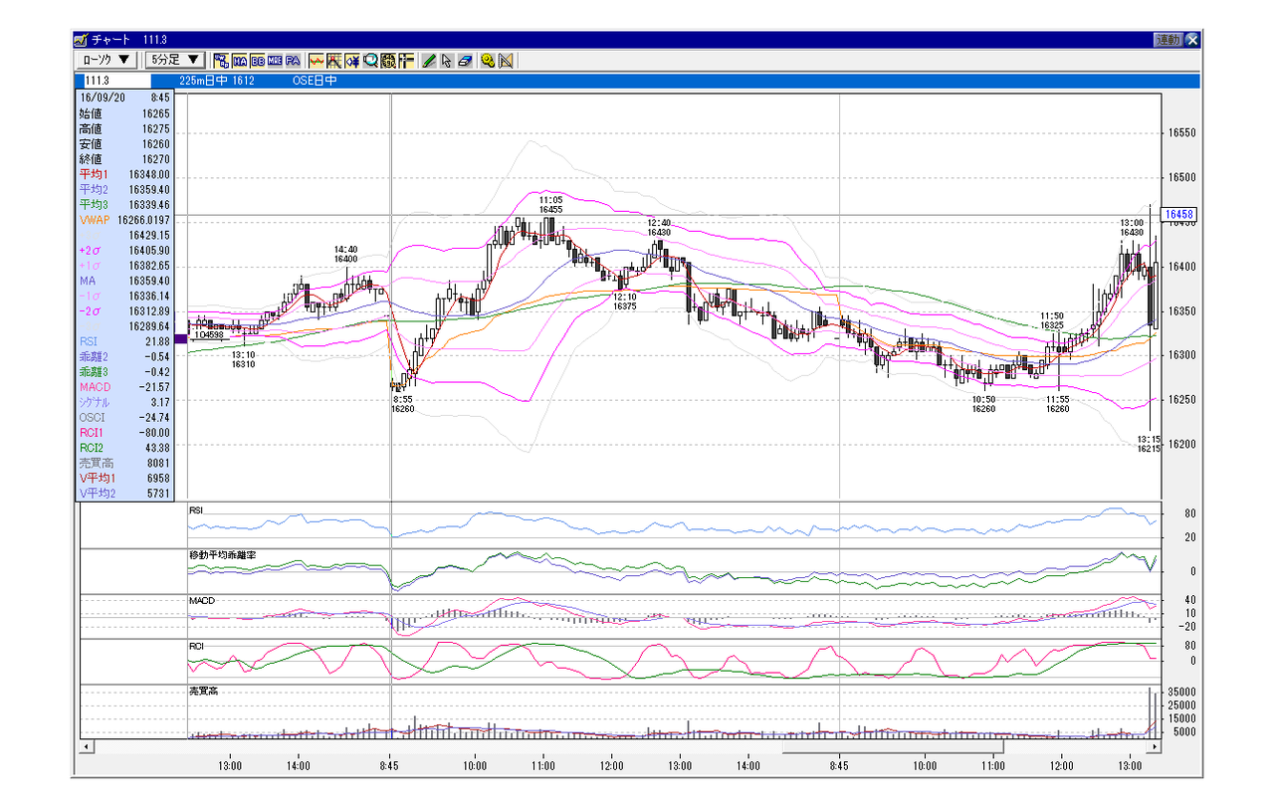Click the 高値 high price row

pos(124,129)
